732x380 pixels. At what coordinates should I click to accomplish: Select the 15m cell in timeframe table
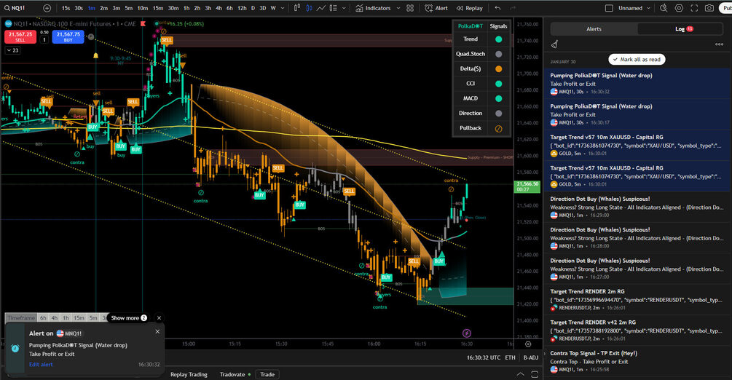(x=79, y=318)
